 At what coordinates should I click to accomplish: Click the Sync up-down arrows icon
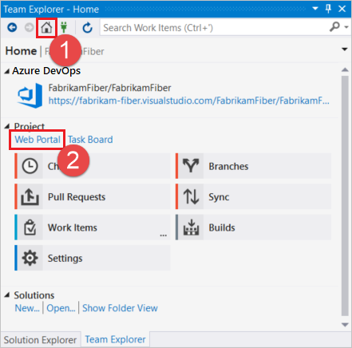[191, 196]
